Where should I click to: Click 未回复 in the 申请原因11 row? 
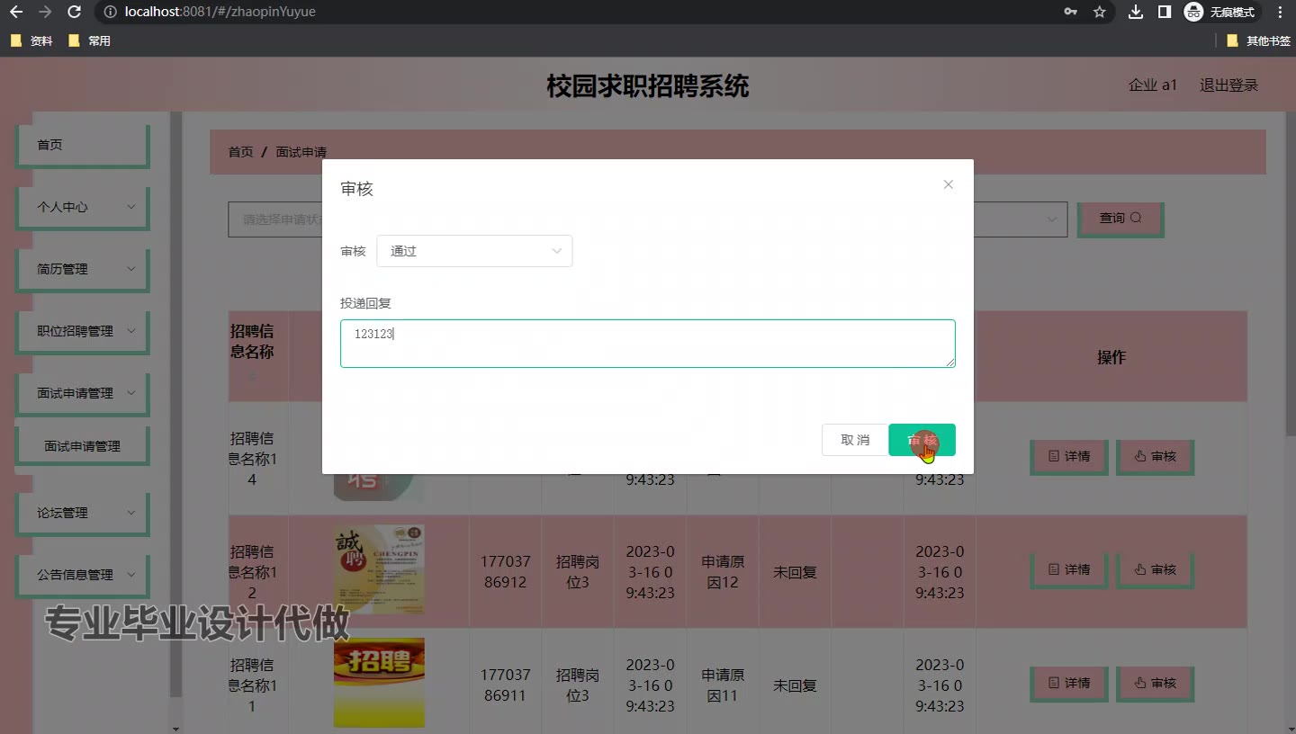coord(795,685)
